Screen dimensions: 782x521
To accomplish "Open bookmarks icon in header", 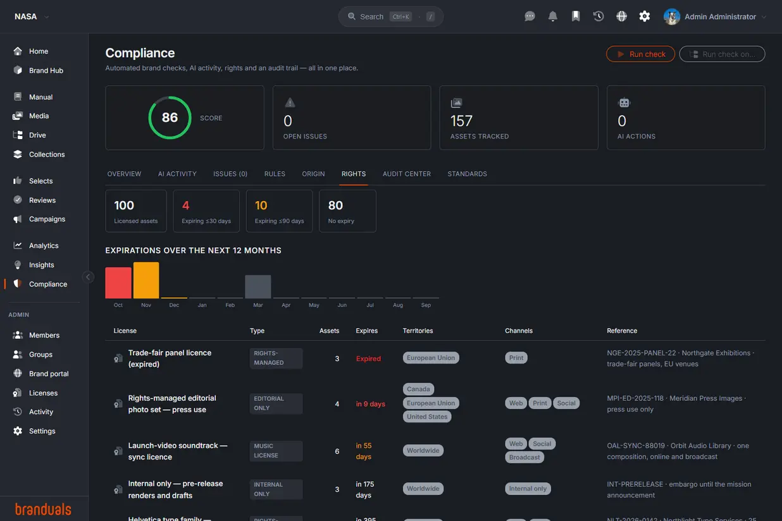I will point(576,16).
